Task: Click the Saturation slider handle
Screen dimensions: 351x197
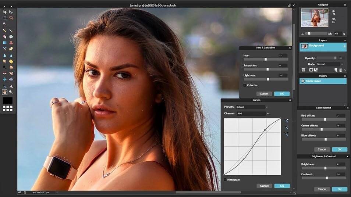Action: pos(267,69)
